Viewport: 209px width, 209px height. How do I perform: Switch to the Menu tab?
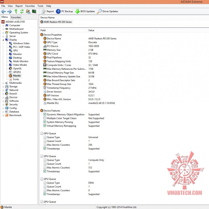[5, 17]
